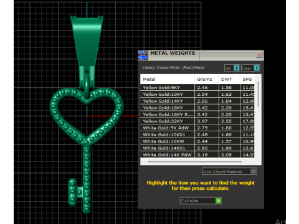Click the 1.58 DWT value
The height and width of the screenshot is (224, 299).
tap(226, 88)
